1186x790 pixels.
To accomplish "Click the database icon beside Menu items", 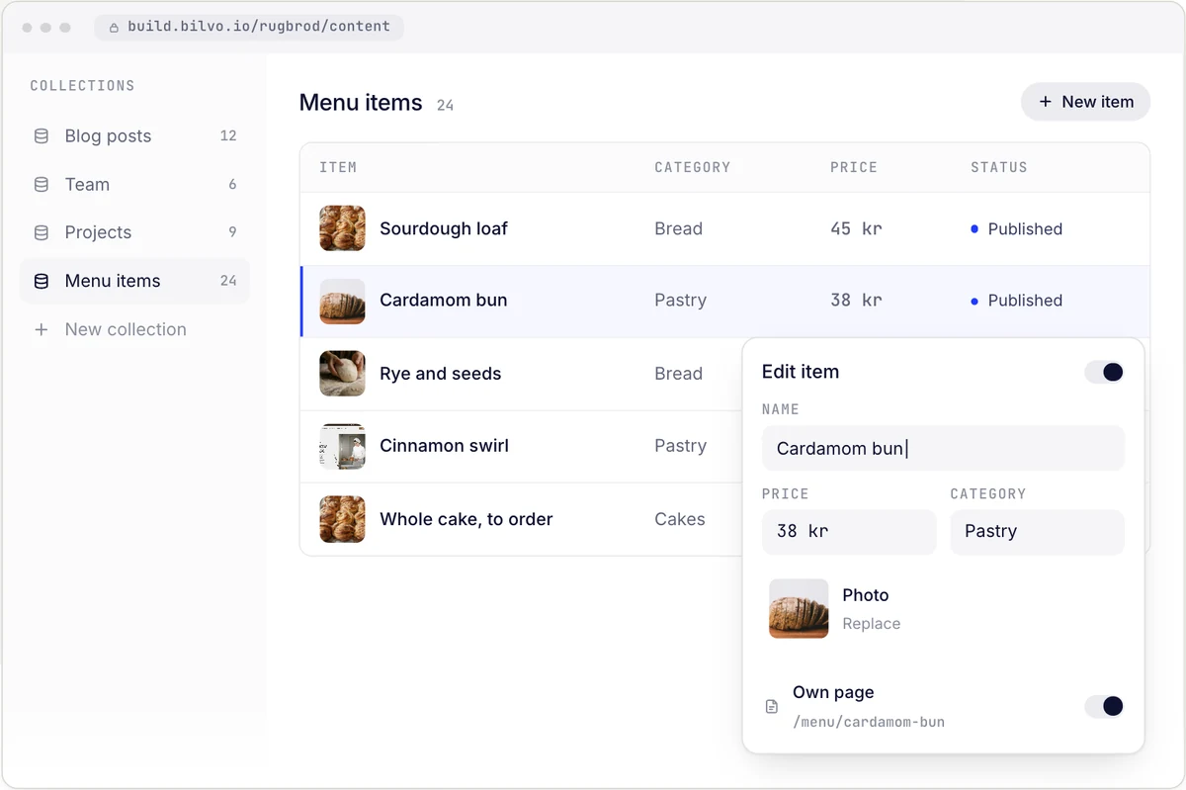I will pyautogui.click(x=42, y=282).
